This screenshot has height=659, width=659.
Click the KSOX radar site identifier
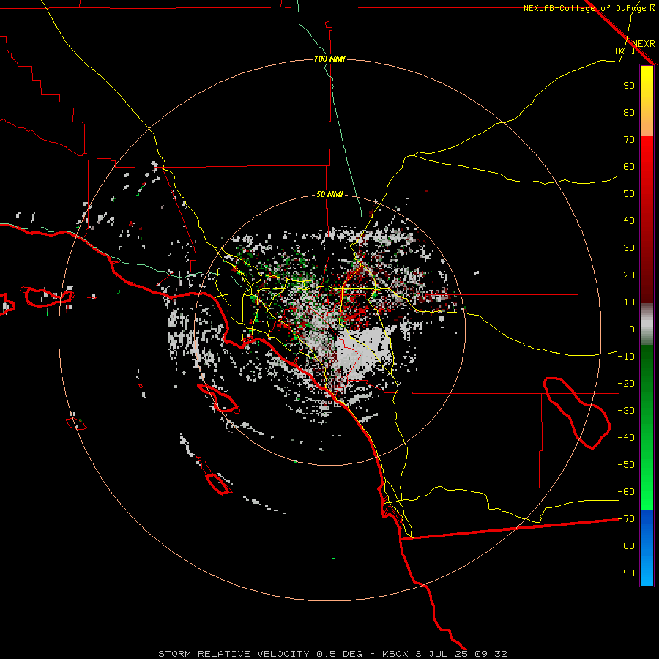point(395,654)
